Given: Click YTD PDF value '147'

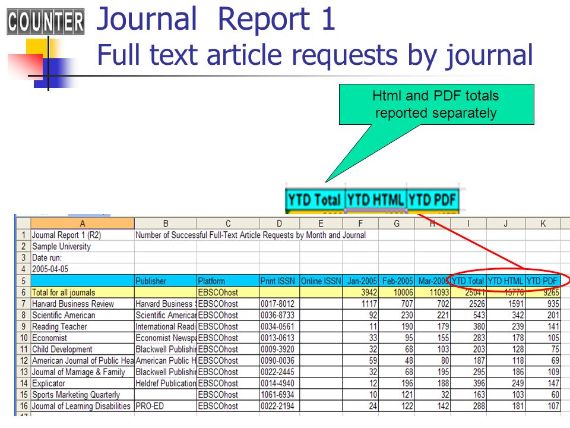Looking at the screenshot, I should [543, 383].
